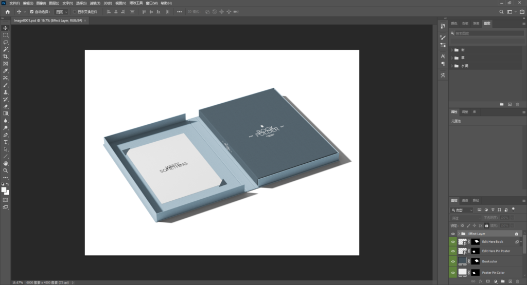The width and height of the screenshot is (527, 285).
Task: Create new adjustment layer icon
Action: click(496, 281)
